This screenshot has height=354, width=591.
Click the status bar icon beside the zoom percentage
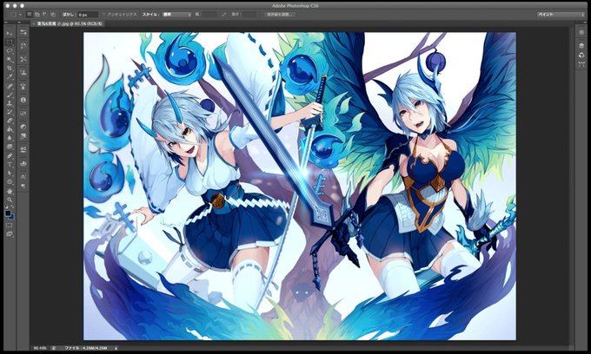click(54, 348)
